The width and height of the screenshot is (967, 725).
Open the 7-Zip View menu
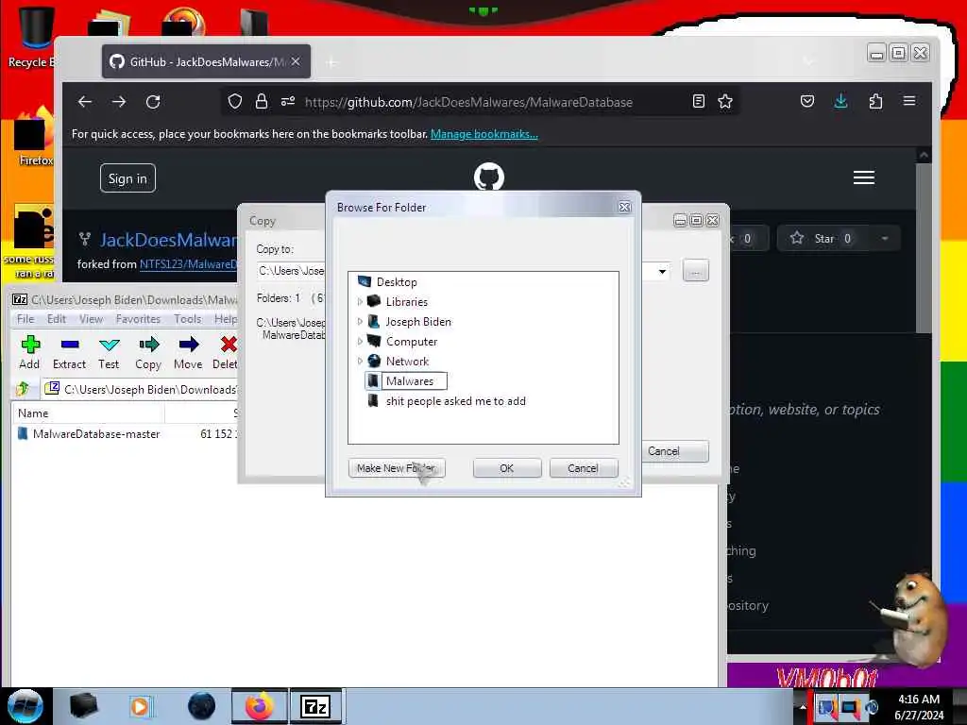91,319
